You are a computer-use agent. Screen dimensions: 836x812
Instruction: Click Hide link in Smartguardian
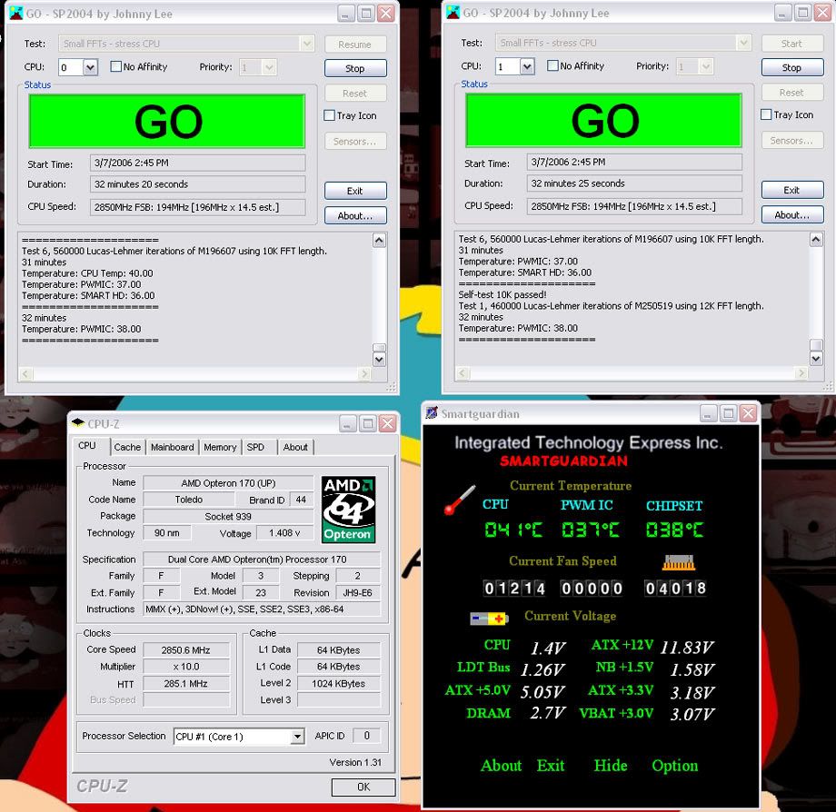tap(611, 766)
